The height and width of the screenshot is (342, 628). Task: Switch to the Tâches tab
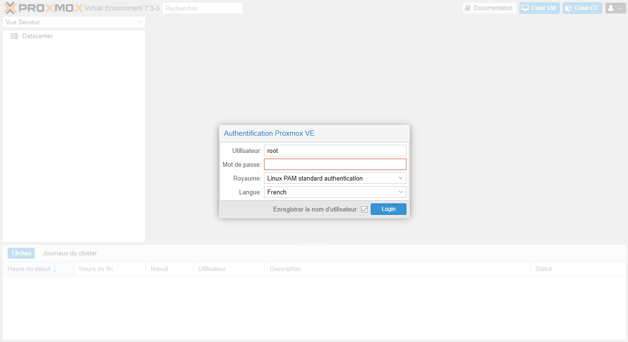[21, 253]
